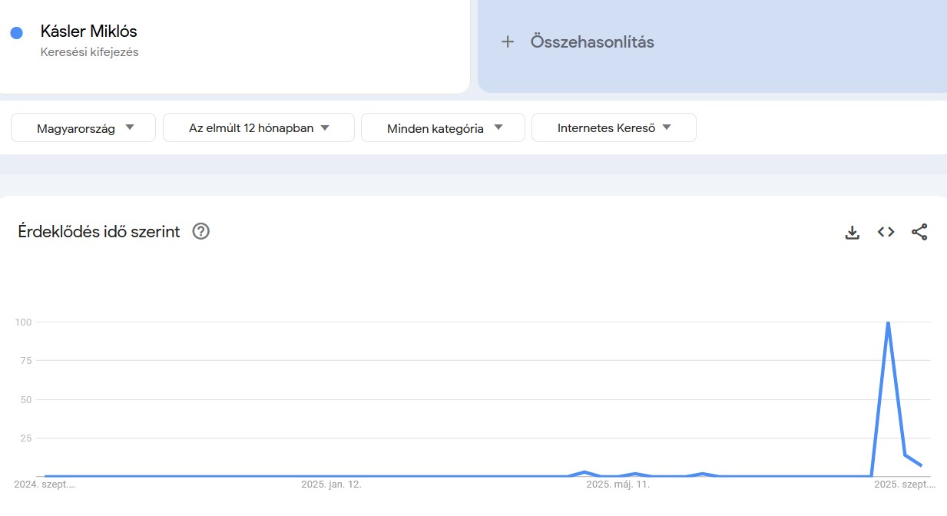Change search type via Internetes Kereső dropdown
Screen dimensions: 947x516
point(613,127)
